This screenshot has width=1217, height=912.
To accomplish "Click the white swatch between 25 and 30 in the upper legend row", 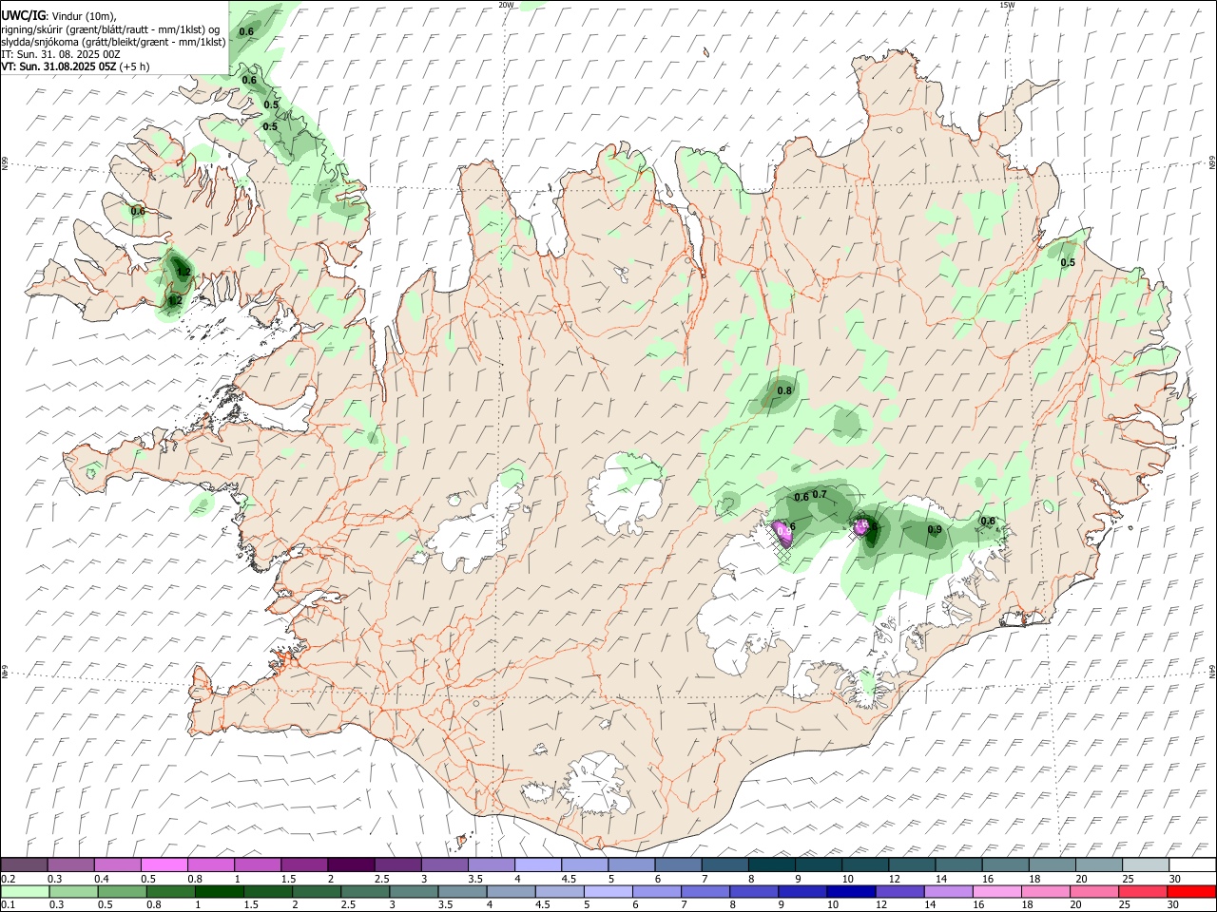I will [1145, 865].
